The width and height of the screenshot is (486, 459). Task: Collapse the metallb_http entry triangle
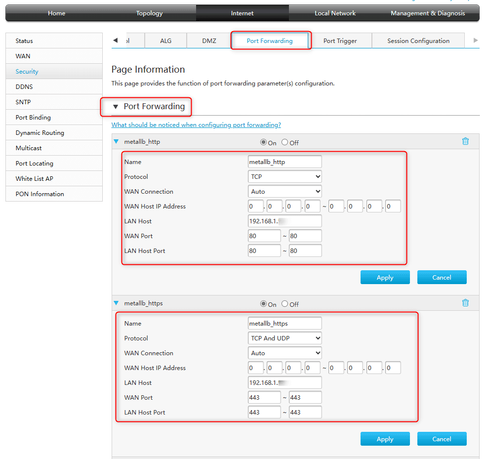tap(117, 142)
